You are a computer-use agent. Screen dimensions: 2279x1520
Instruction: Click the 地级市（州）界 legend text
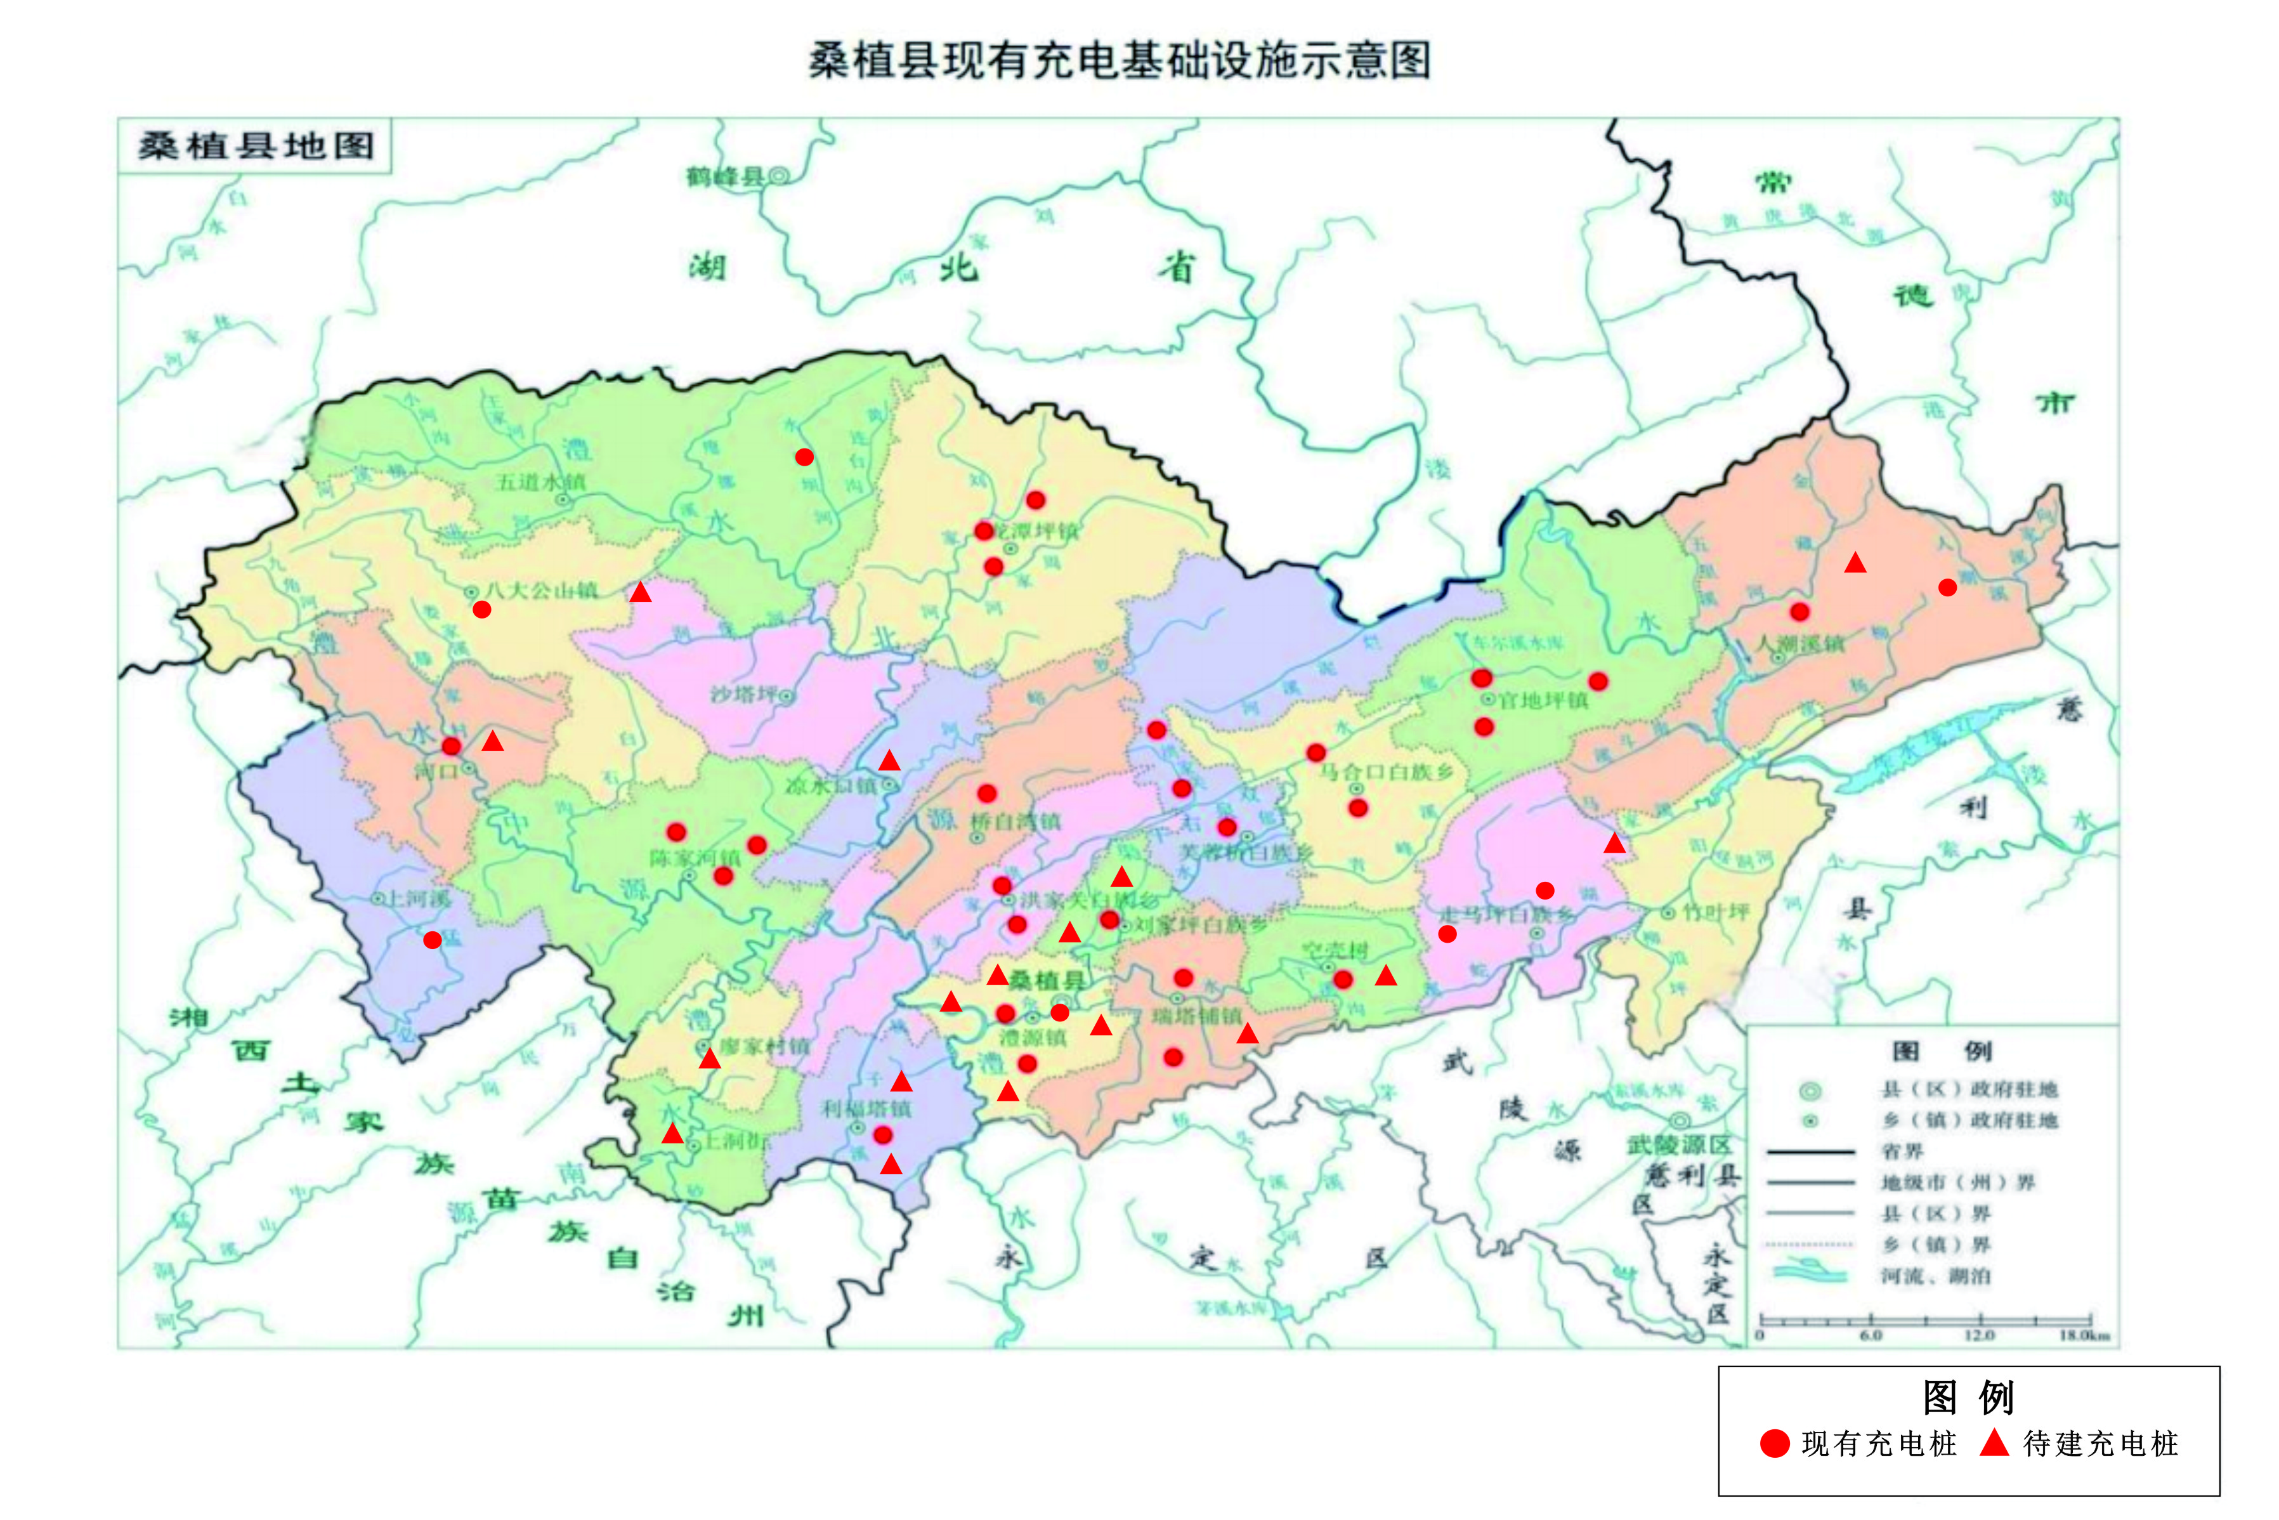coord(1958,1183)
